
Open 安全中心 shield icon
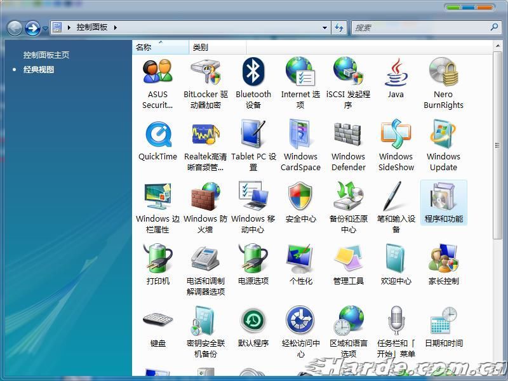coord(300,203)
